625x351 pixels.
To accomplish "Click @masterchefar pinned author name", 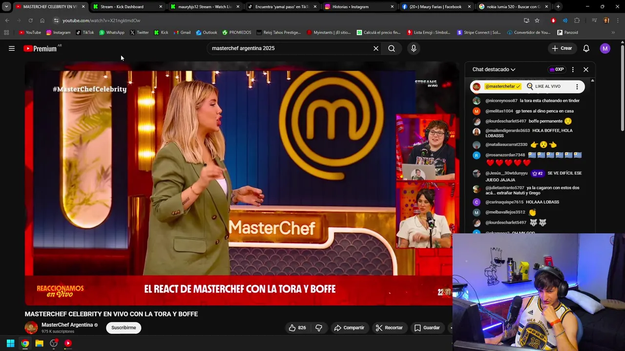I will (502, 86).
